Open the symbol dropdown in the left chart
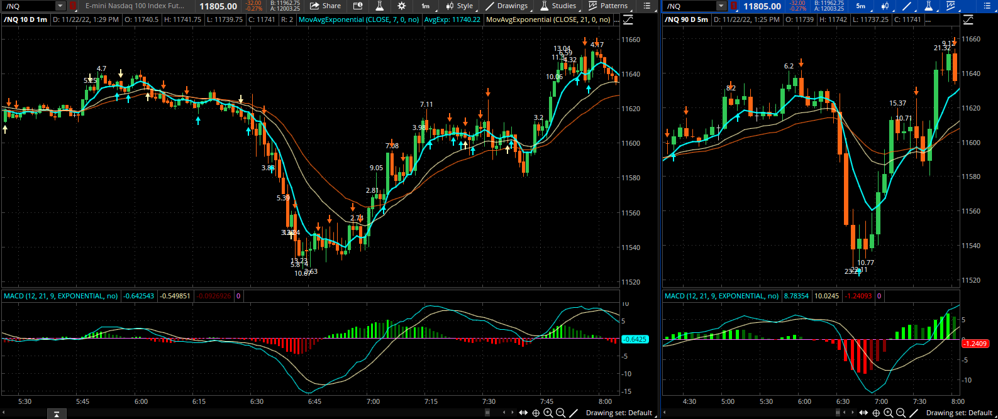Screen dimensions: 998x419 coord(60,6)
